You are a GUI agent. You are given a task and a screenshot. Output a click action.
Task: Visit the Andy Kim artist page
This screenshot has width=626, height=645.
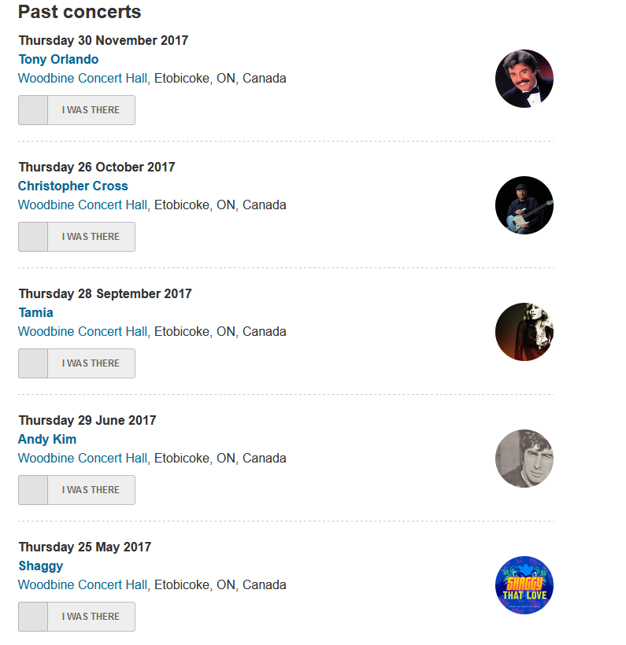coord(47,440)
